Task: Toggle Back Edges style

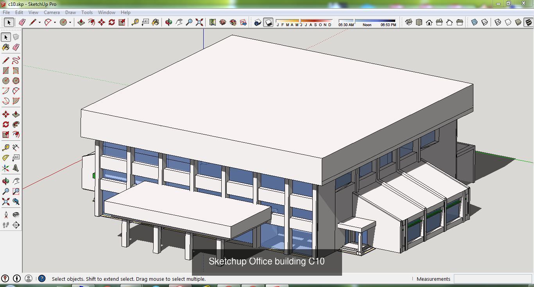Action: tap(485, 22)
